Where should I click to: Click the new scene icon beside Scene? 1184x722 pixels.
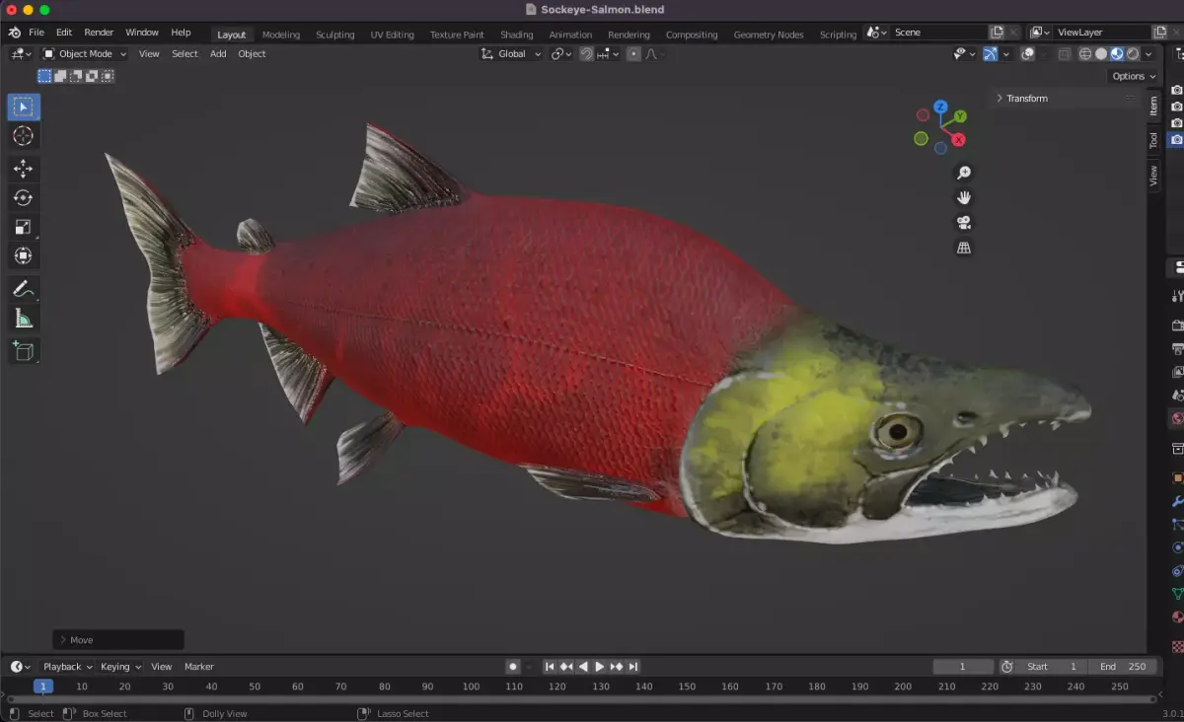tap(998, 33)
